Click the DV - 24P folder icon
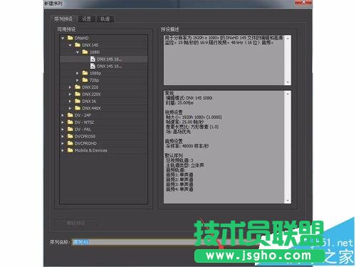The height and width of the screenshot is (267, 356). 70,115
